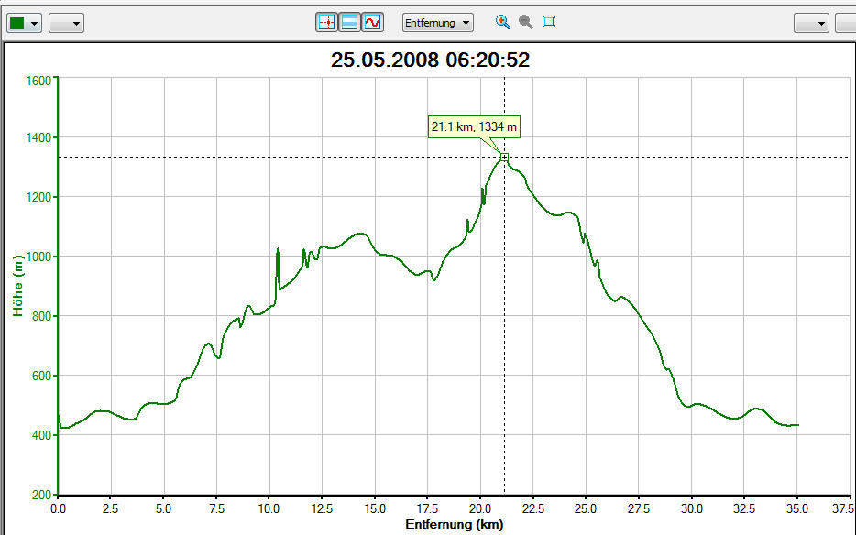The height and width of the screenshot is (535, 856).
Task: Click the 5.0 distance axis label
Action: click(163, 508)
